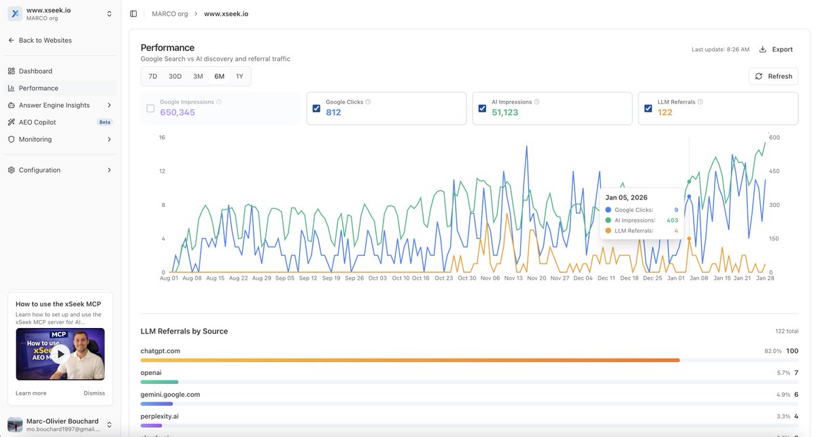
Task: Click the Jan 05 LLM Referrals data point
Action: coord(689,239)
